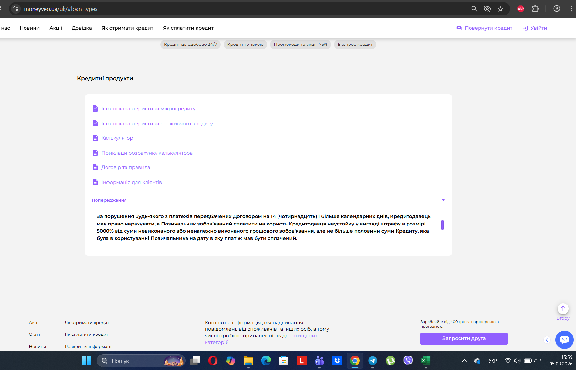This screenshot has height=370, width=576.
Task: Open uTorrent from taskbar
Action: 390,361
